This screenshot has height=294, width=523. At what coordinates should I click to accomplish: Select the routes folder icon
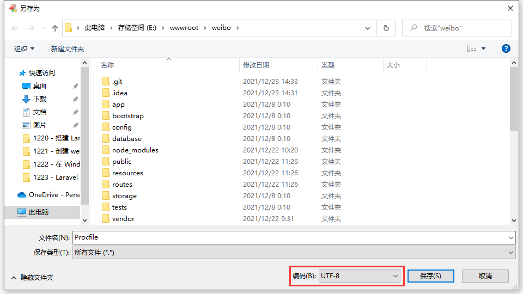(106, 185)
